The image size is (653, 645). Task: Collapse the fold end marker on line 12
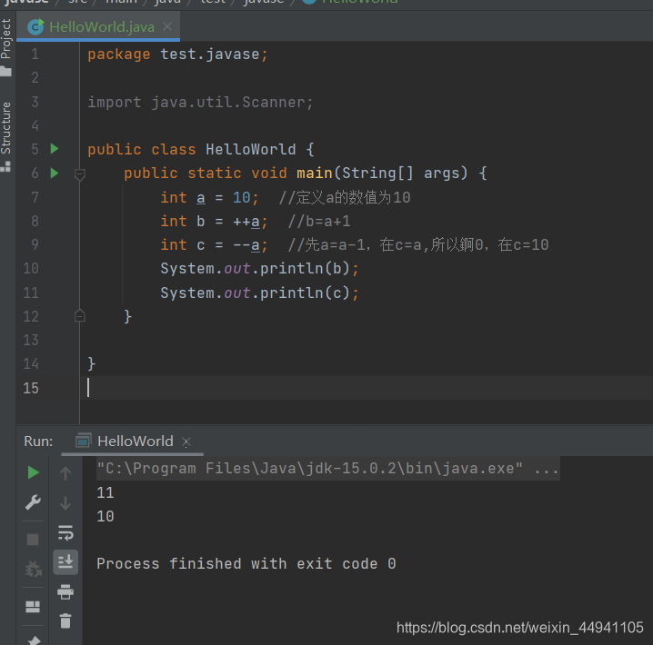pos(79,316)
